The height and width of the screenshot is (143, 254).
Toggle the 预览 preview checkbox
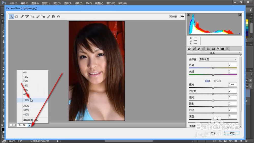170,17
